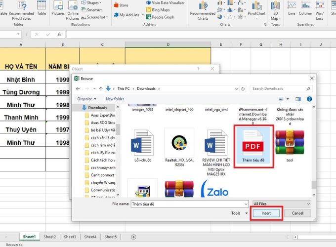Click the Search Downloads box

281,89
